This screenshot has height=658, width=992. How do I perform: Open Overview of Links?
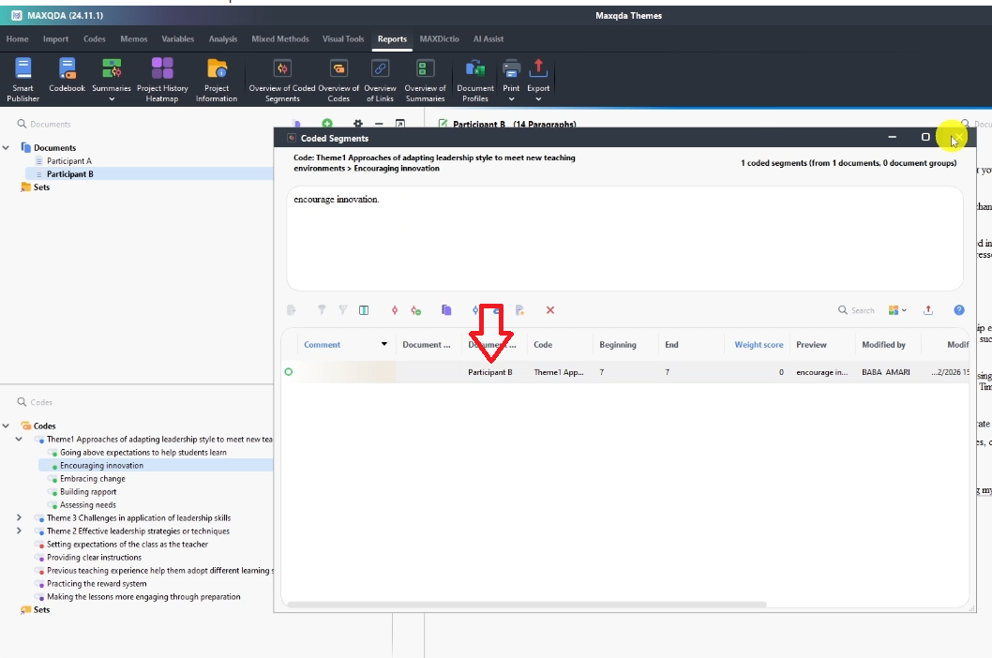tap(380, 80)
